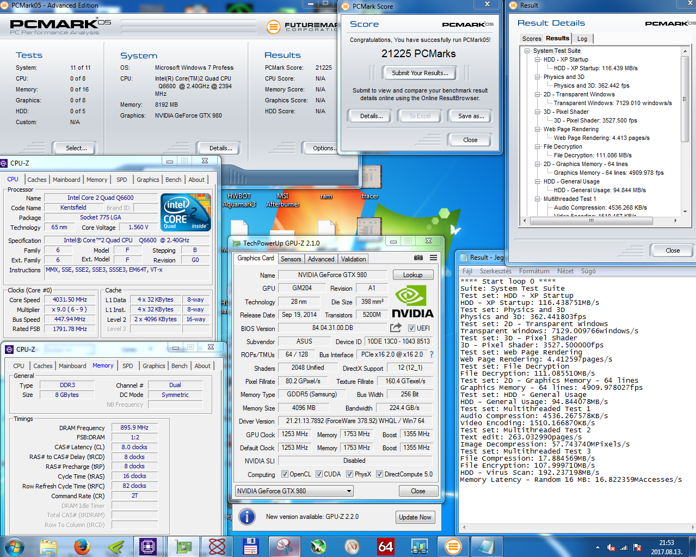Click the network signal tray icon

point(624,547)
